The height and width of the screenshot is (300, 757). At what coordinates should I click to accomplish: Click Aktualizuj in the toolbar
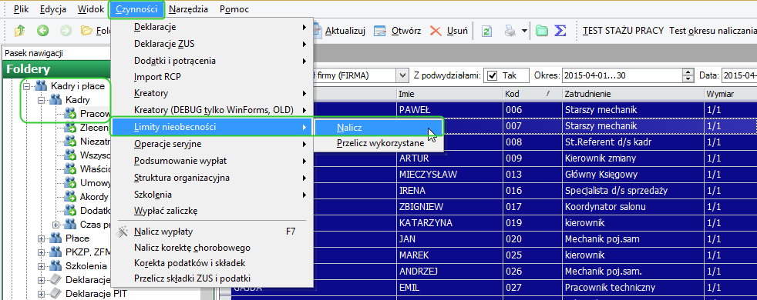click(x=339, y=31)
